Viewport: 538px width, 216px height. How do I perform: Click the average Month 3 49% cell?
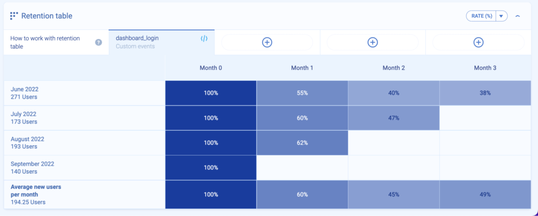pyautogui.click(x=485, y=195)
